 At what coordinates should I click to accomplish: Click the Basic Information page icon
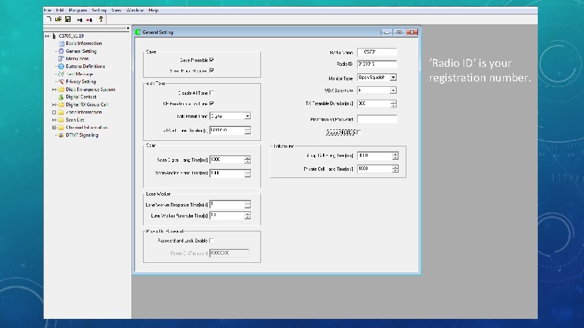pyautogui.click(x=61, y=44)
